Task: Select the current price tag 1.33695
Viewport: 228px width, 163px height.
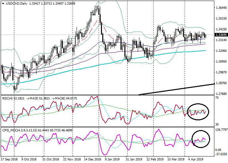Action: click(x=221, y=35)
